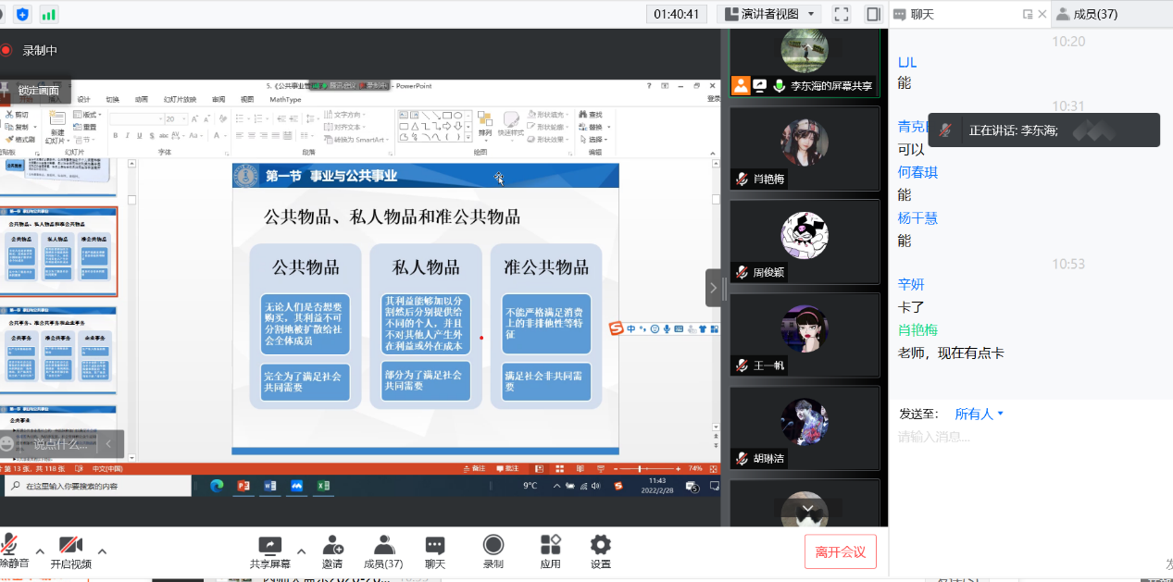This screenshot has width=1173, height=582.
Task: Click the 离开会议 leave button
Action: pos(841,552)
